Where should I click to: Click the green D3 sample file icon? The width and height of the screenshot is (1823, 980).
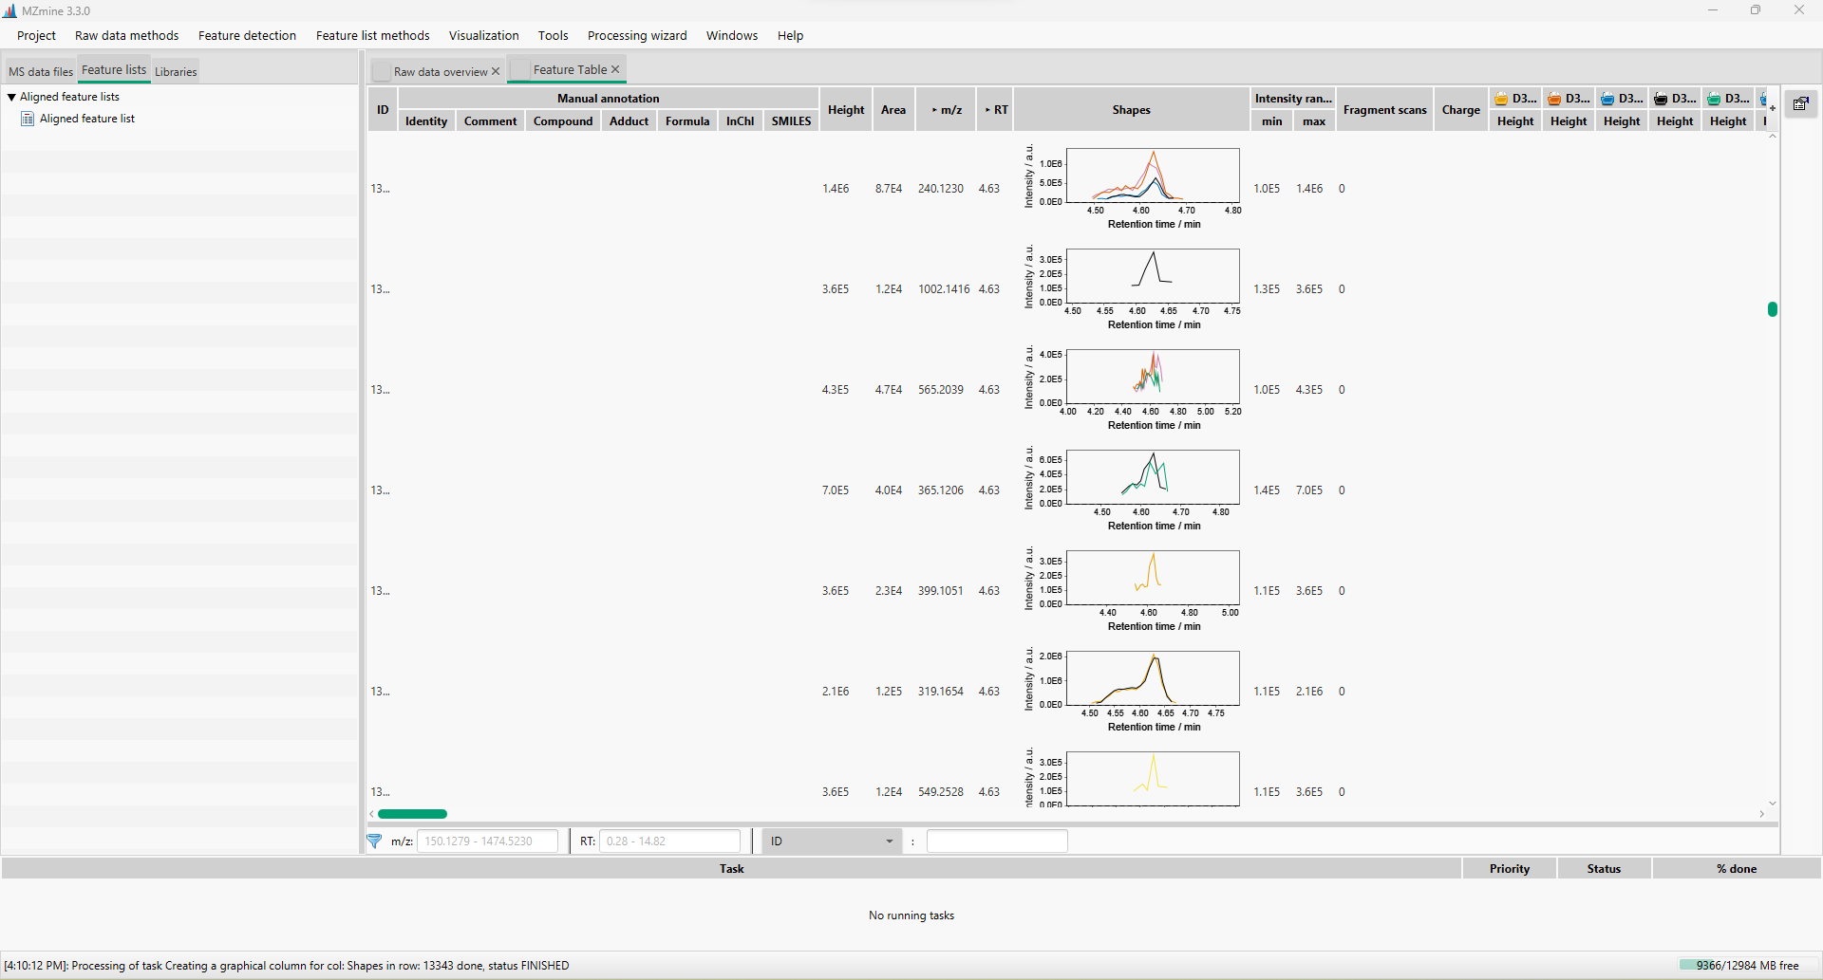click(x=1715, y=98)
